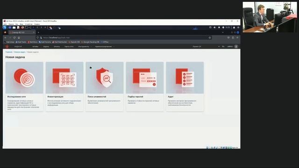The height and width of the screenshot is (168, 299).
Task: Open OffSec bookmark
Action: pyautogui.click(x=105, y=42)
